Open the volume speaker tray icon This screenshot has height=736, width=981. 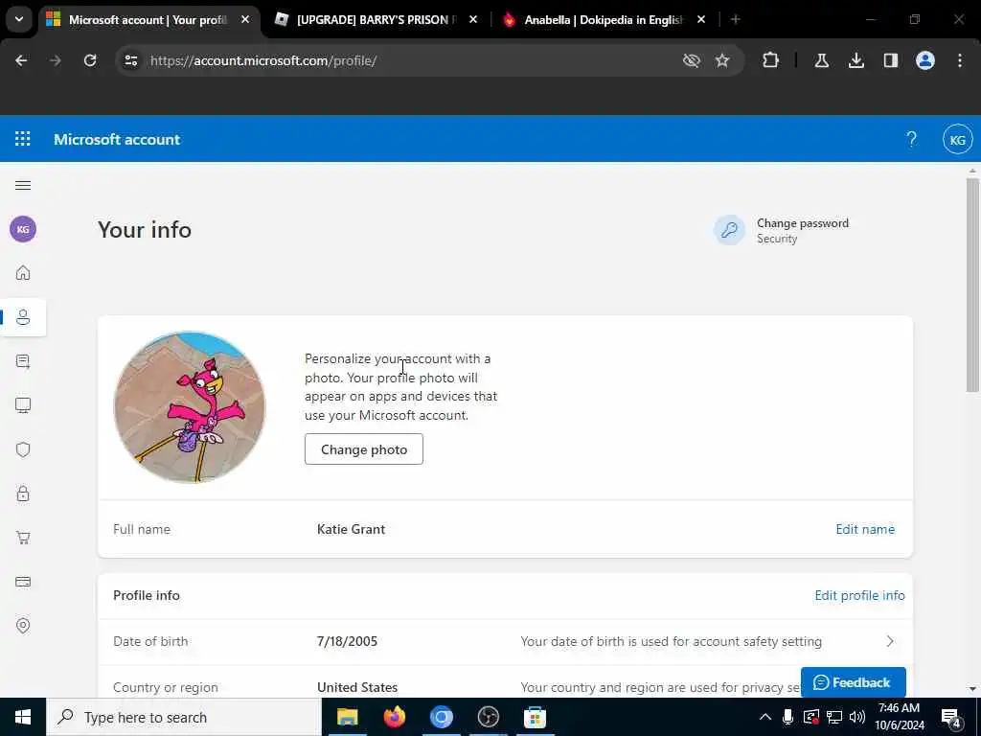click(x=857, y=717)
